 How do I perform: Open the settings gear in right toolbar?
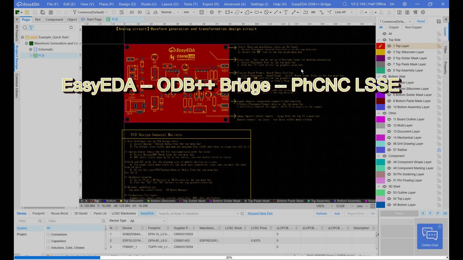coord(422,12)
